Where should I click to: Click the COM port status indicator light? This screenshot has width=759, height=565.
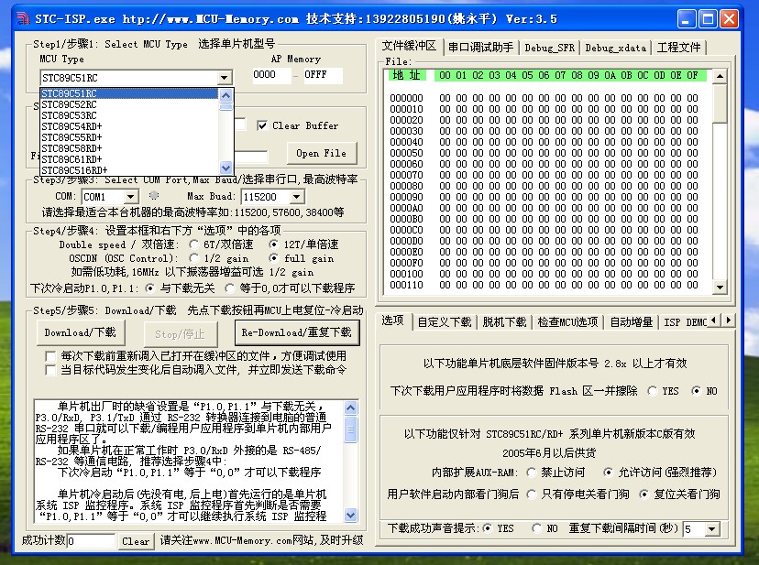click(154, 195)
